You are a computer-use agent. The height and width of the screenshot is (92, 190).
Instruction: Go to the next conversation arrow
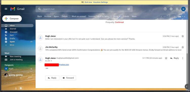pyautogui.click(x=175, y=17)
